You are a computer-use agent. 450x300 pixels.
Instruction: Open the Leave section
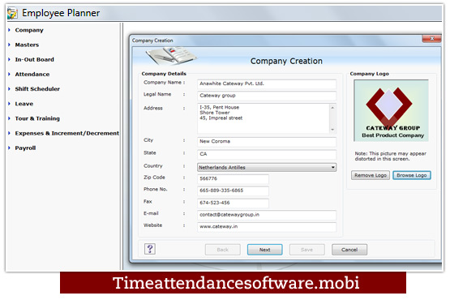coord(24,104)
